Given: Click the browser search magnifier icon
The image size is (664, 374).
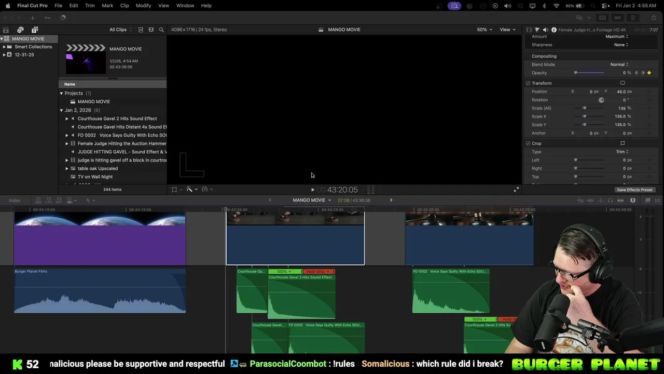Looking at the screenshot, I should pos(161,30).
